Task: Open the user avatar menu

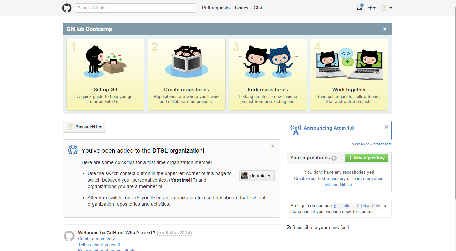Action: pos(386,8)
